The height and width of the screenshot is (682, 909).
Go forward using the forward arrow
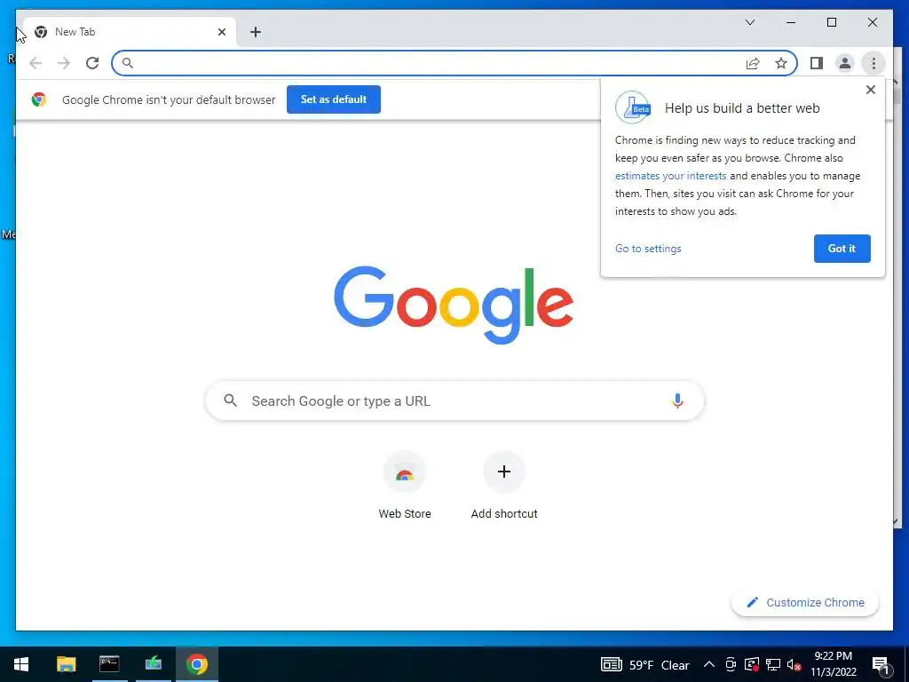click(64, 63)
